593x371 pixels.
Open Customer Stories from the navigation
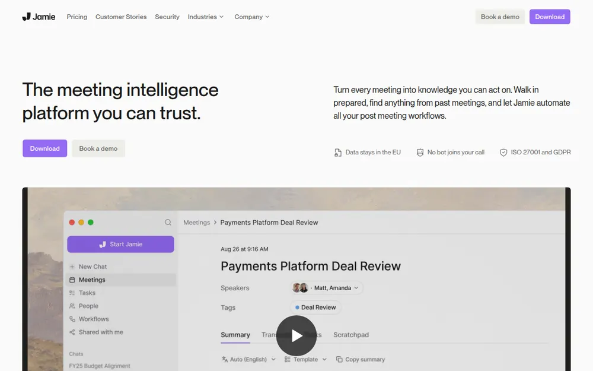[x=121, y=17]
